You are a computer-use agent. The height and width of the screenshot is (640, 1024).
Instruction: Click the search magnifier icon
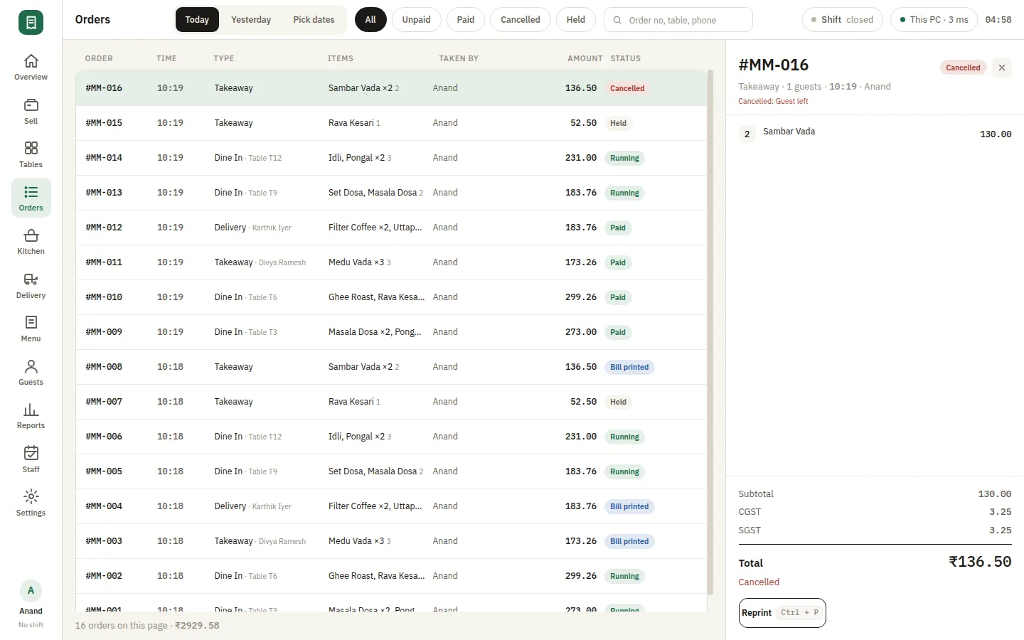[x=617, y=20]
